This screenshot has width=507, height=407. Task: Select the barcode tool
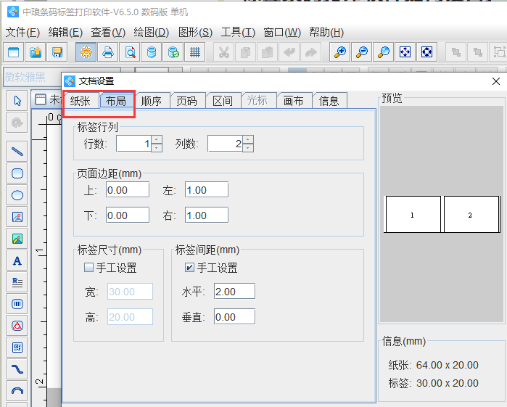18,304
